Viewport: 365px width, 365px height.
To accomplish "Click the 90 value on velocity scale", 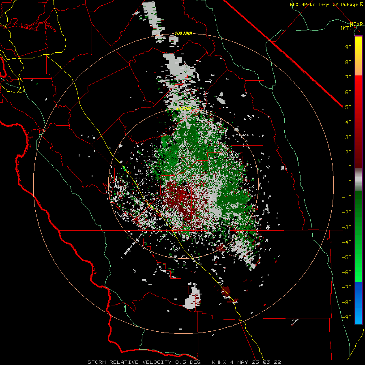I will tap(348, 47).
